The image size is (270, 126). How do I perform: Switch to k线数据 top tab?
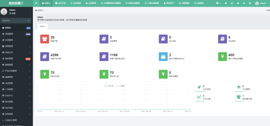pos(200,3)
